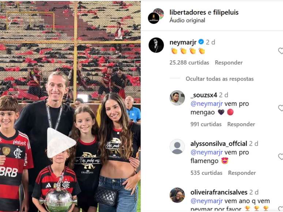Open the Áudio original link

pyautogui.click(x=187, y=20)
